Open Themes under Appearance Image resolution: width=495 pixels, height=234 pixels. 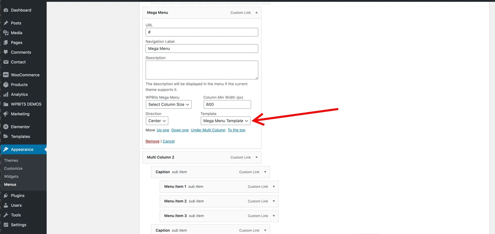click(11, 160)
